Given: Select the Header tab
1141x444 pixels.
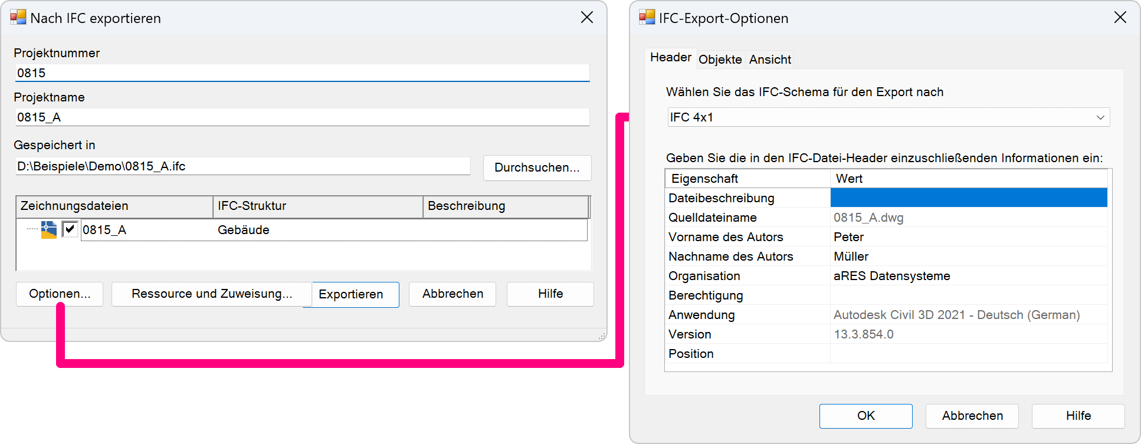Looking at the screenshot, I should coord(670,58).
